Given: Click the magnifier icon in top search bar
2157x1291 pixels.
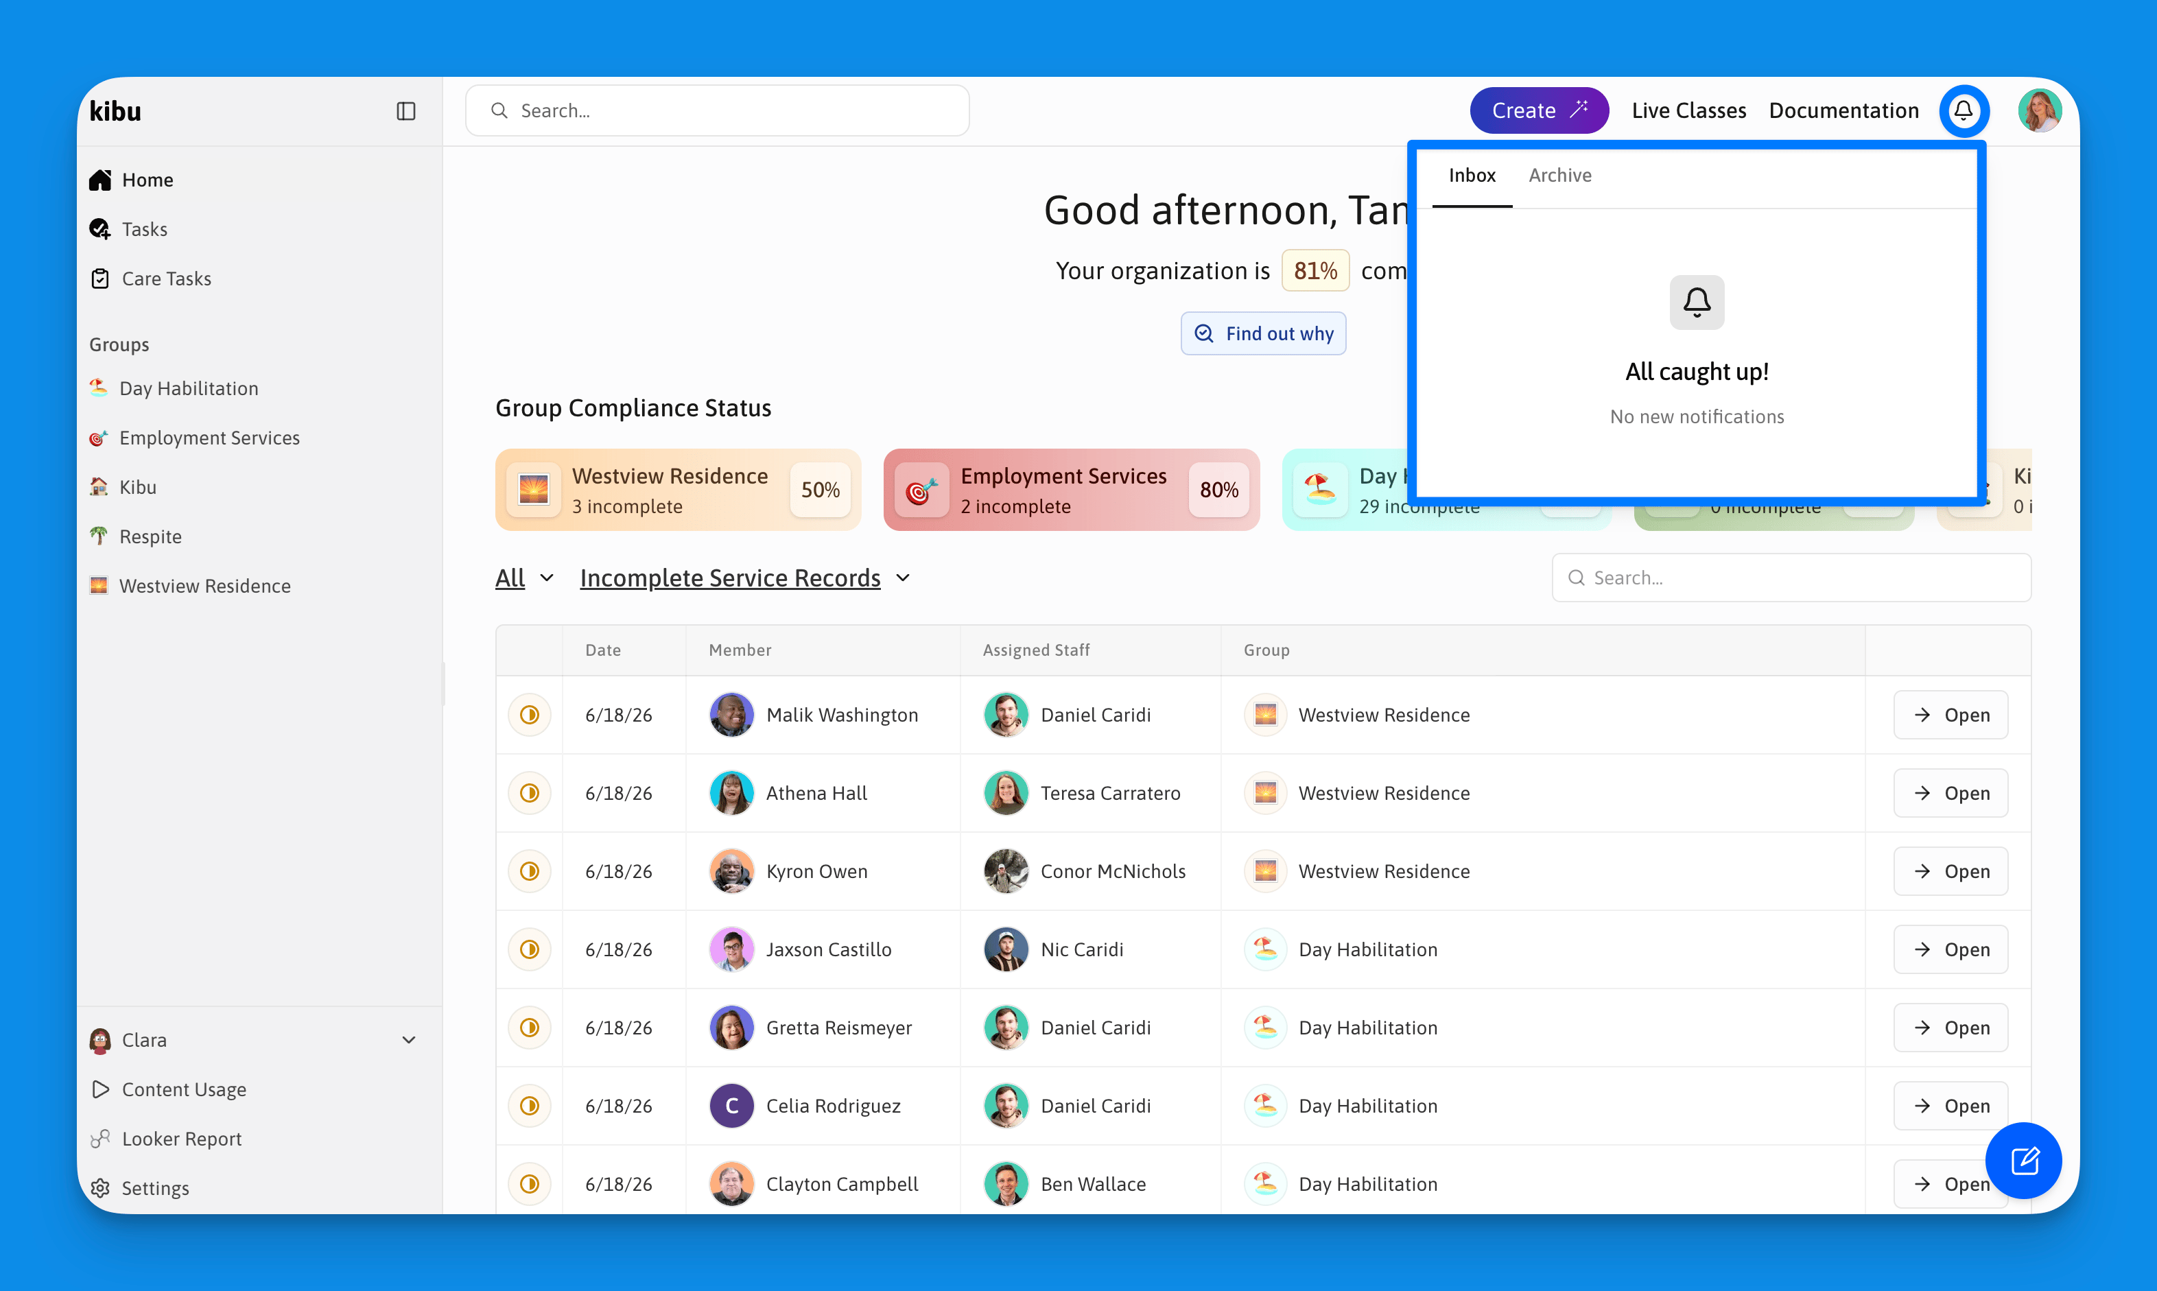Looking at the screenshot, I should point(499,110).
